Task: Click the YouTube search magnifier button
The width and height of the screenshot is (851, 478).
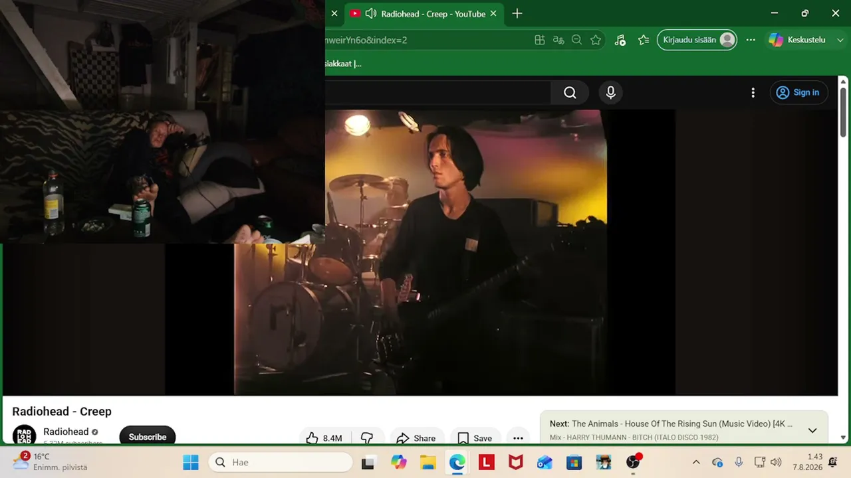Action: point(570,93)
